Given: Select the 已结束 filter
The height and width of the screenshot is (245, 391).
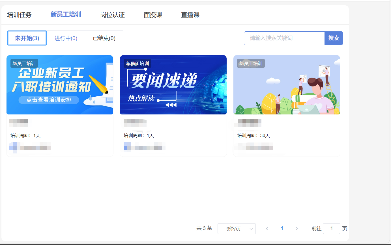Looking at the screenshot, I should coord(104,38).
